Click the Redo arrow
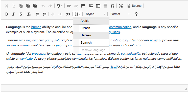 (x=50, y=6)
